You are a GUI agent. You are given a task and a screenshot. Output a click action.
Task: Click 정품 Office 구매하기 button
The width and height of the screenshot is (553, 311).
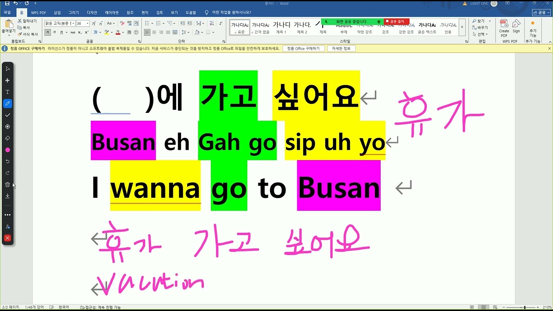[x=303, y=48]
